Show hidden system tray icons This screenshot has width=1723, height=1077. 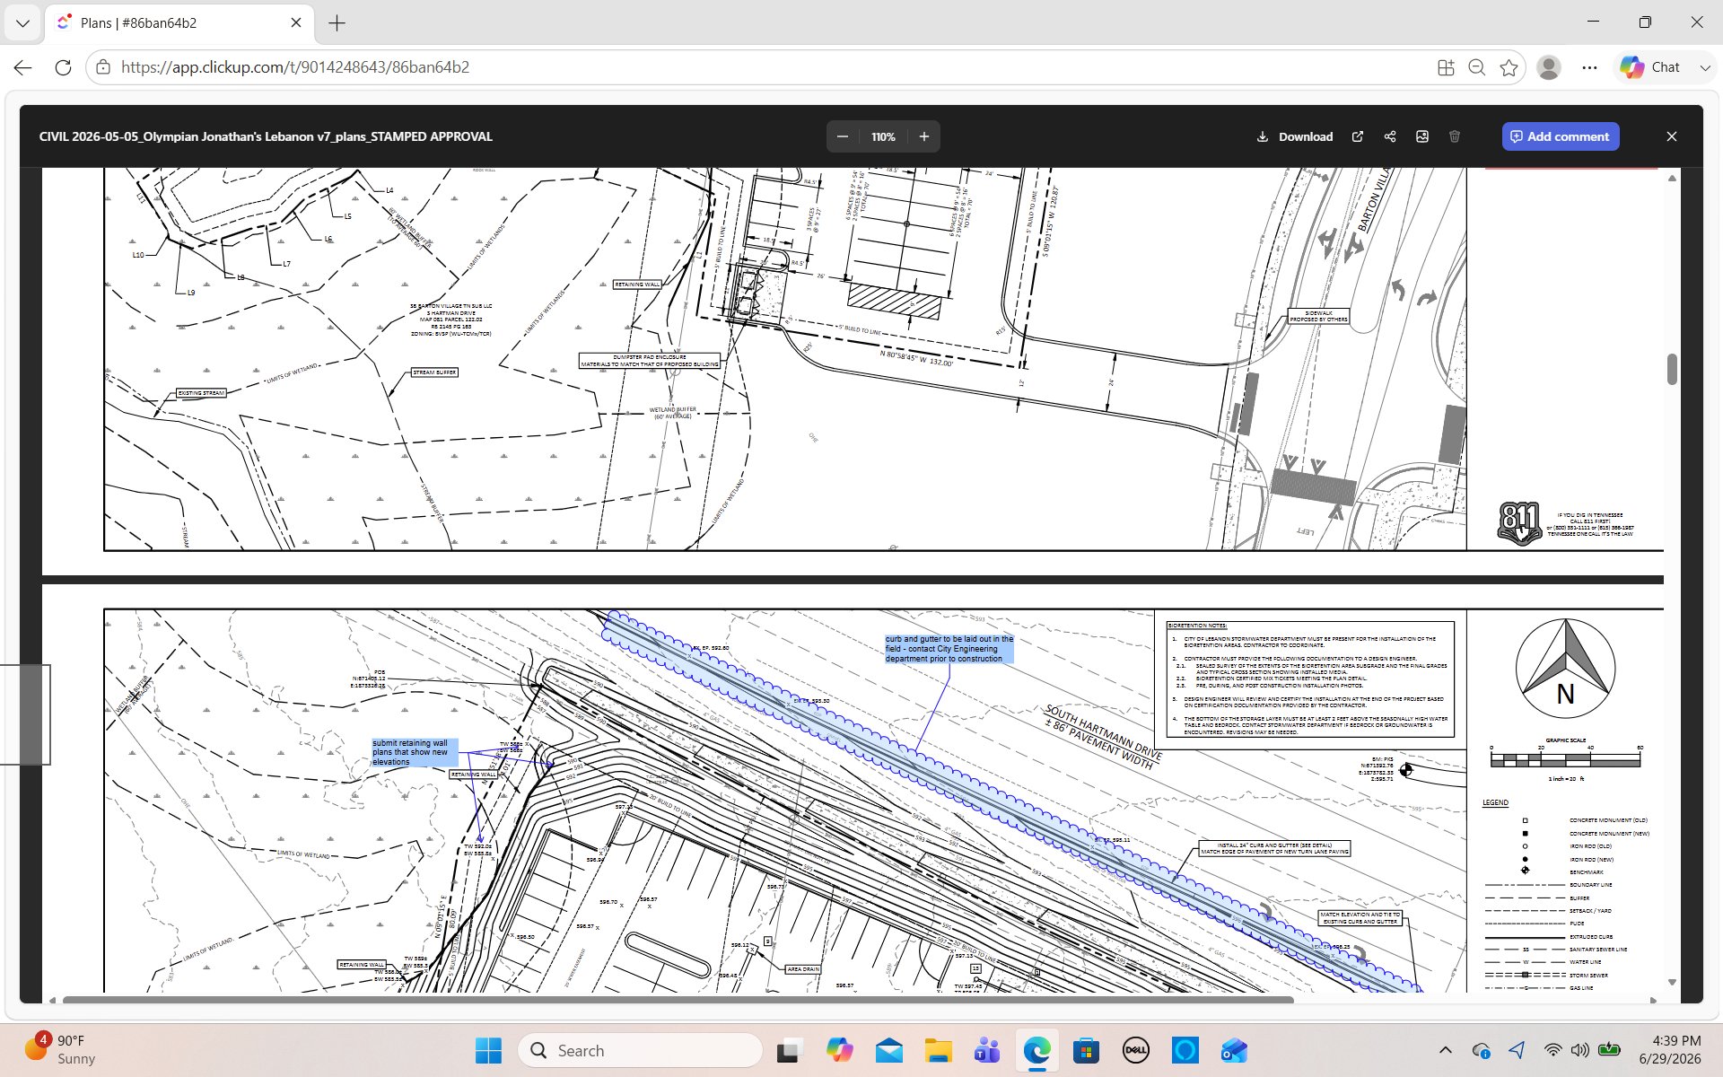coord(1445,1050)
